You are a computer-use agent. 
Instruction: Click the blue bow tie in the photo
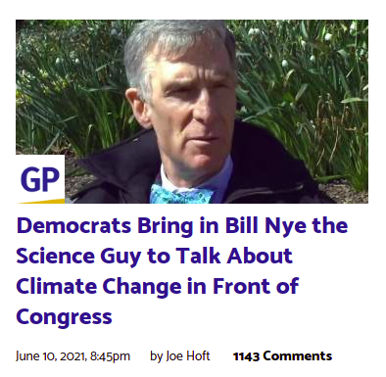181,194
